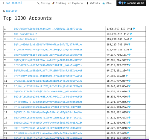The height and width of the screenshot is (140, 149).
Task: Open account address starting EQDT_7xN96y
Action: click(48, 128)
